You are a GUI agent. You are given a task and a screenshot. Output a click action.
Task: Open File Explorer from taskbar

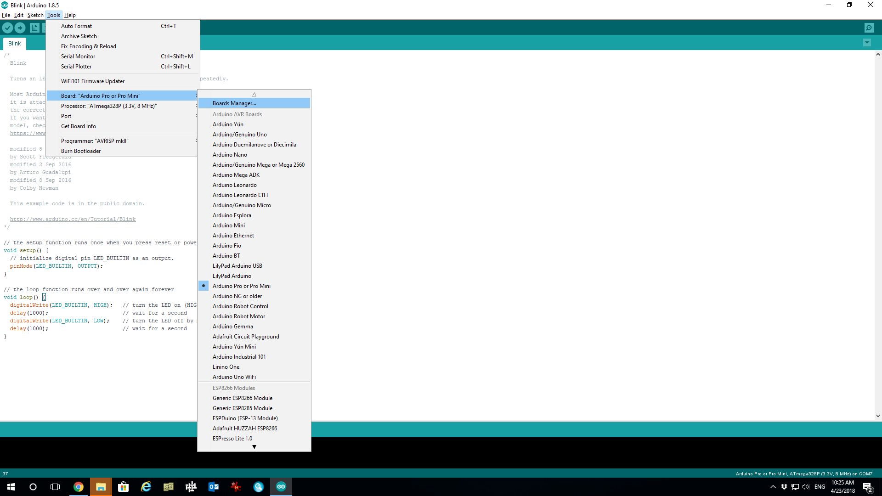tap(101, 487)
